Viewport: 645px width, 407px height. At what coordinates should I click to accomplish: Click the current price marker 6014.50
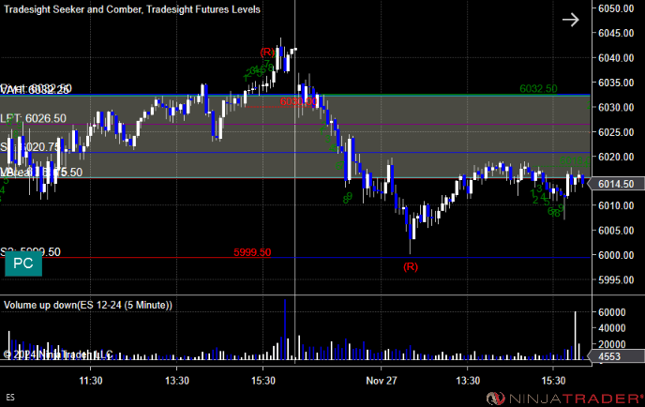tap(616, 184)
